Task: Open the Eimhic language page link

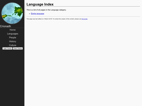Action: pyautogui.click(x=38, y=14)
